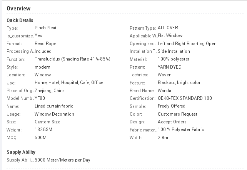Click the Lined curtain fabric name
This screenshot has height=170, width=247.
[x=54, y=106]
